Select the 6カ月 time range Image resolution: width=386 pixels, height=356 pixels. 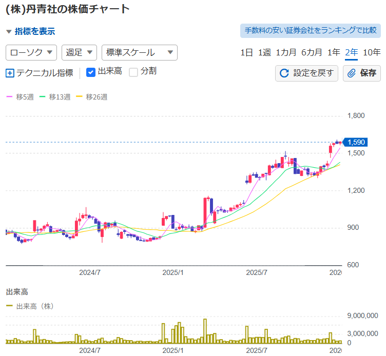coord(312,52)
